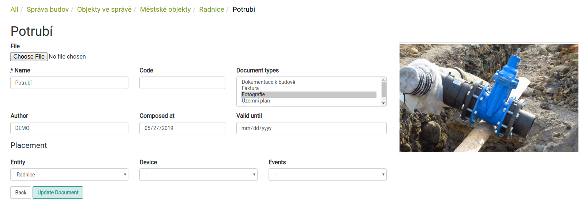
Task: Select Fotografie in document types list
Action: (308, 94)
